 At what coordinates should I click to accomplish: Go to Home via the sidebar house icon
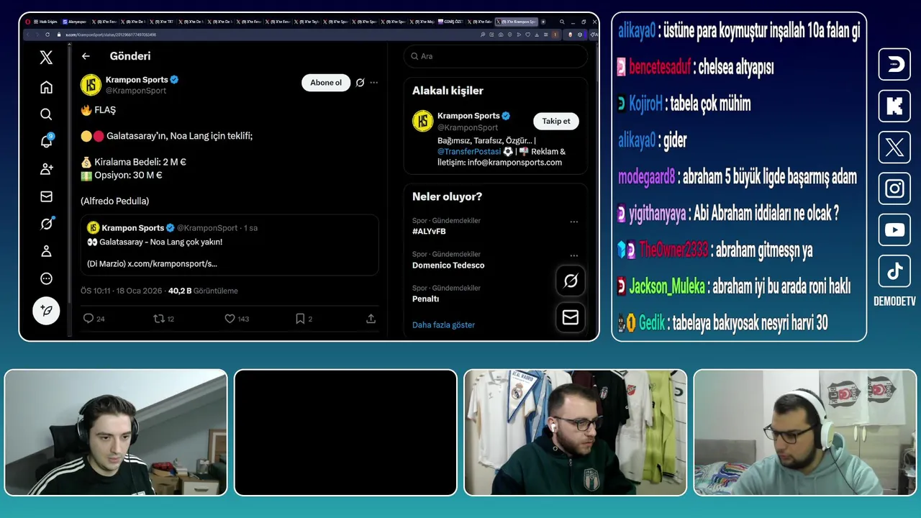click(46, 87)
